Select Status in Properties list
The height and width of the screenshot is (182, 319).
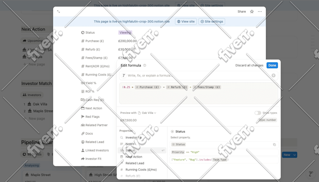(x=142, y=150)
